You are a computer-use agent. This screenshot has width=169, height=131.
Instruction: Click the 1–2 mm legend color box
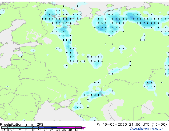(x=17, y=128)
